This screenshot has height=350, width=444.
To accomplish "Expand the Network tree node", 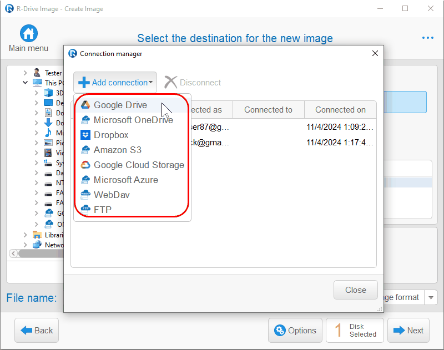I will 25,245.
